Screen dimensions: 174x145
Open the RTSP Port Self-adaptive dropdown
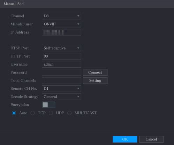(x=61, y=48)
